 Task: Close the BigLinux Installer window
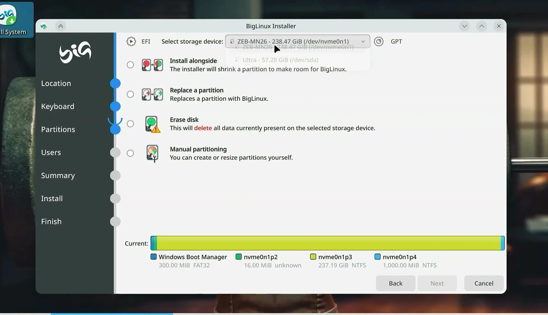[x=499, y=26]
